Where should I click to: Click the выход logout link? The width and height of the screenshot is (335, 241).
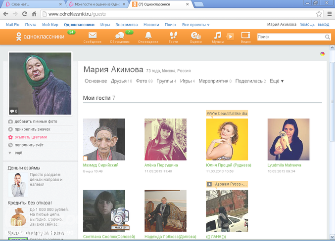click(x=324, y=24)
